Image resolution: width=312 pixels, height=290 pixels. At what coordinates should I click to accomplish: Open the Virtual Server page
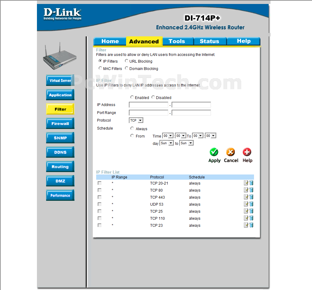[x=60, y=80]
